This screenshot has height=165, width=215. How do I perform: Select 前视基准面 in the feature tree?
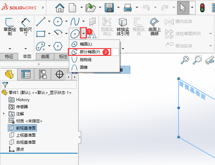click(22, 128)
